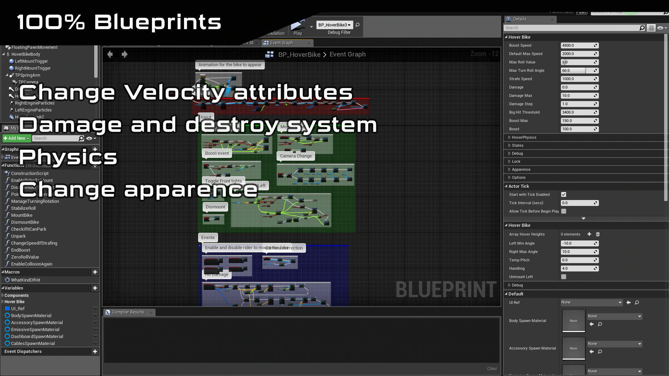Image resolution: width=669 pixels, height=376 pixels.
Task: Open the UI Ref None dropdown
Action: click(591, 303)
